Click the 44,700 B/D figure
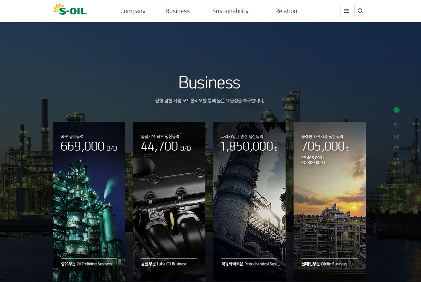 166,146
